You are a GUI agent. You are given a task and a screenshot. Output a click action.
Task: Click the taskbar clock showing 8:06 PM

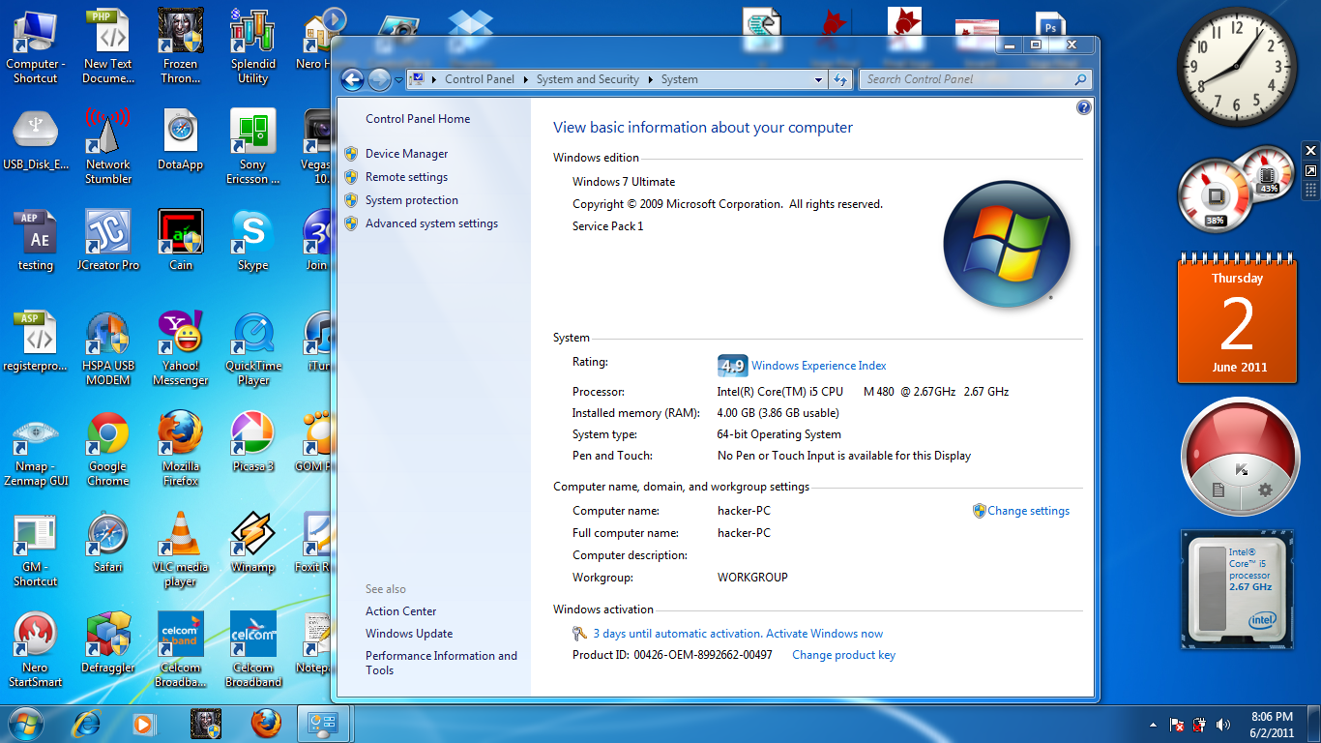coord(1272,725)
